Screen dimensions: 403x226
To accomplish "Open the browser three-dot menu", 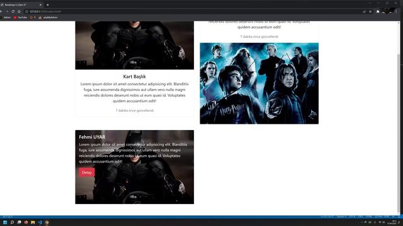I will coord(396,11).
